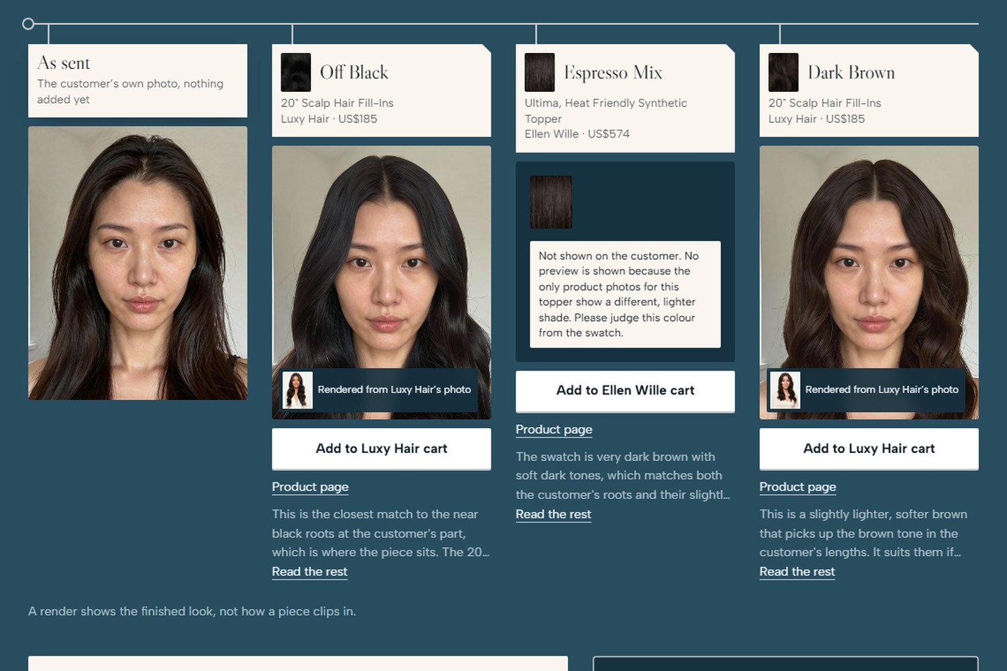Viewport: 1007px width, 671px height.
Task: Click the Espresso Mix header swatch
Action: tap(539, 72)
